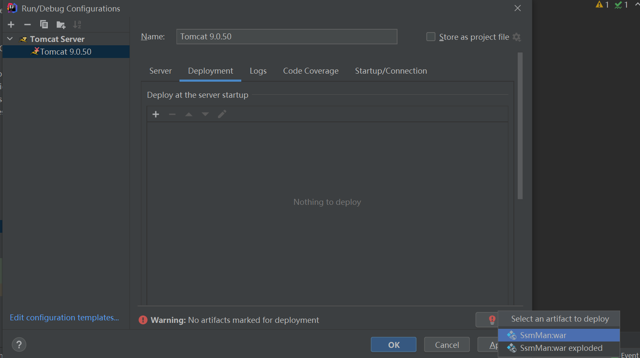Add a new run configuration
The image size is (640, 358).
(x=11, y=25)
